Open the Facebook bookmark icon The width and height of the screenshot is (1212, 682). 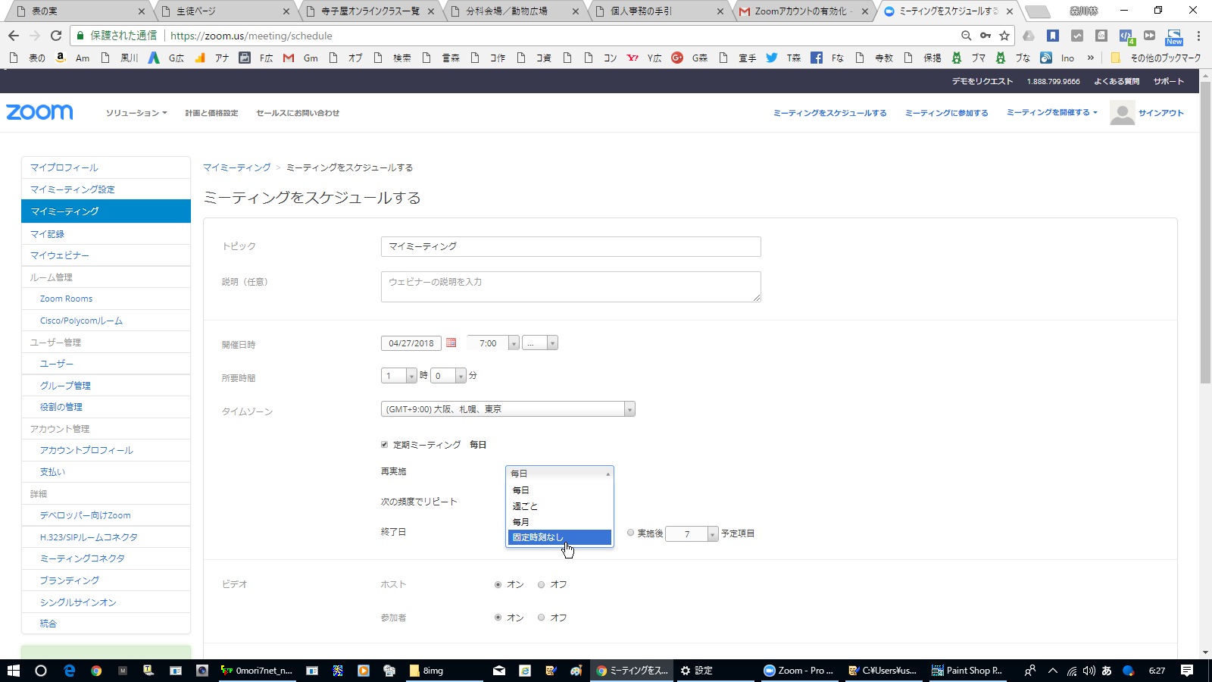[817, 58]
